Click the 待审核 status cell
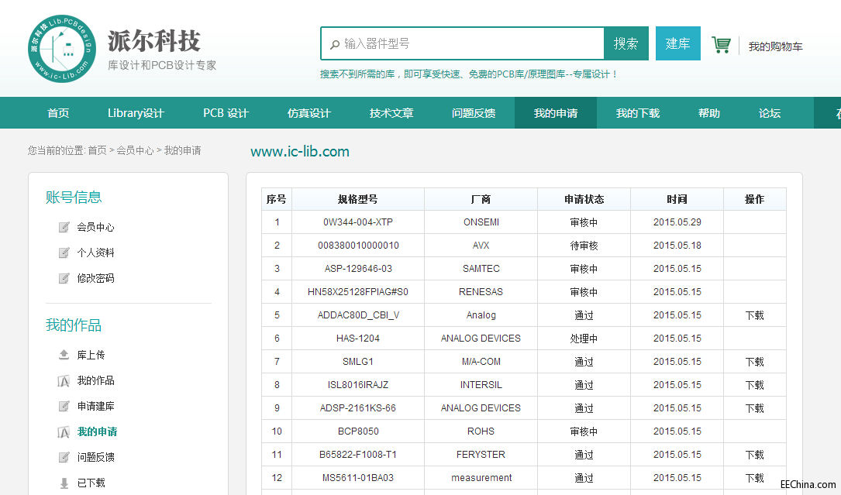 (x=584, y=246)
